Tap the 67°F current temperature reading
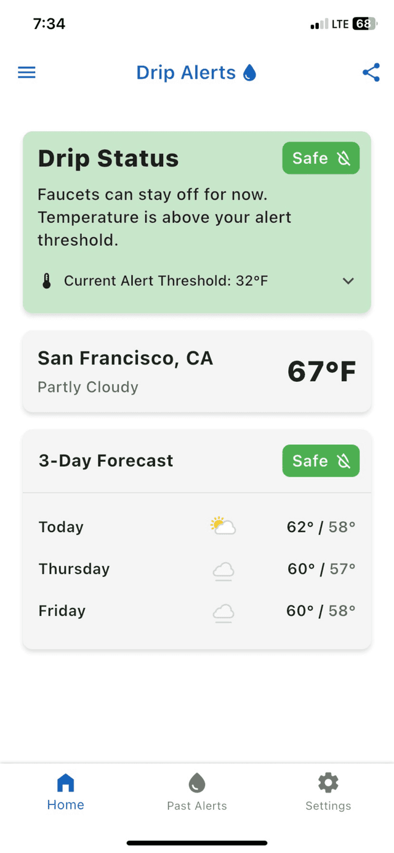 pos(321,371)
